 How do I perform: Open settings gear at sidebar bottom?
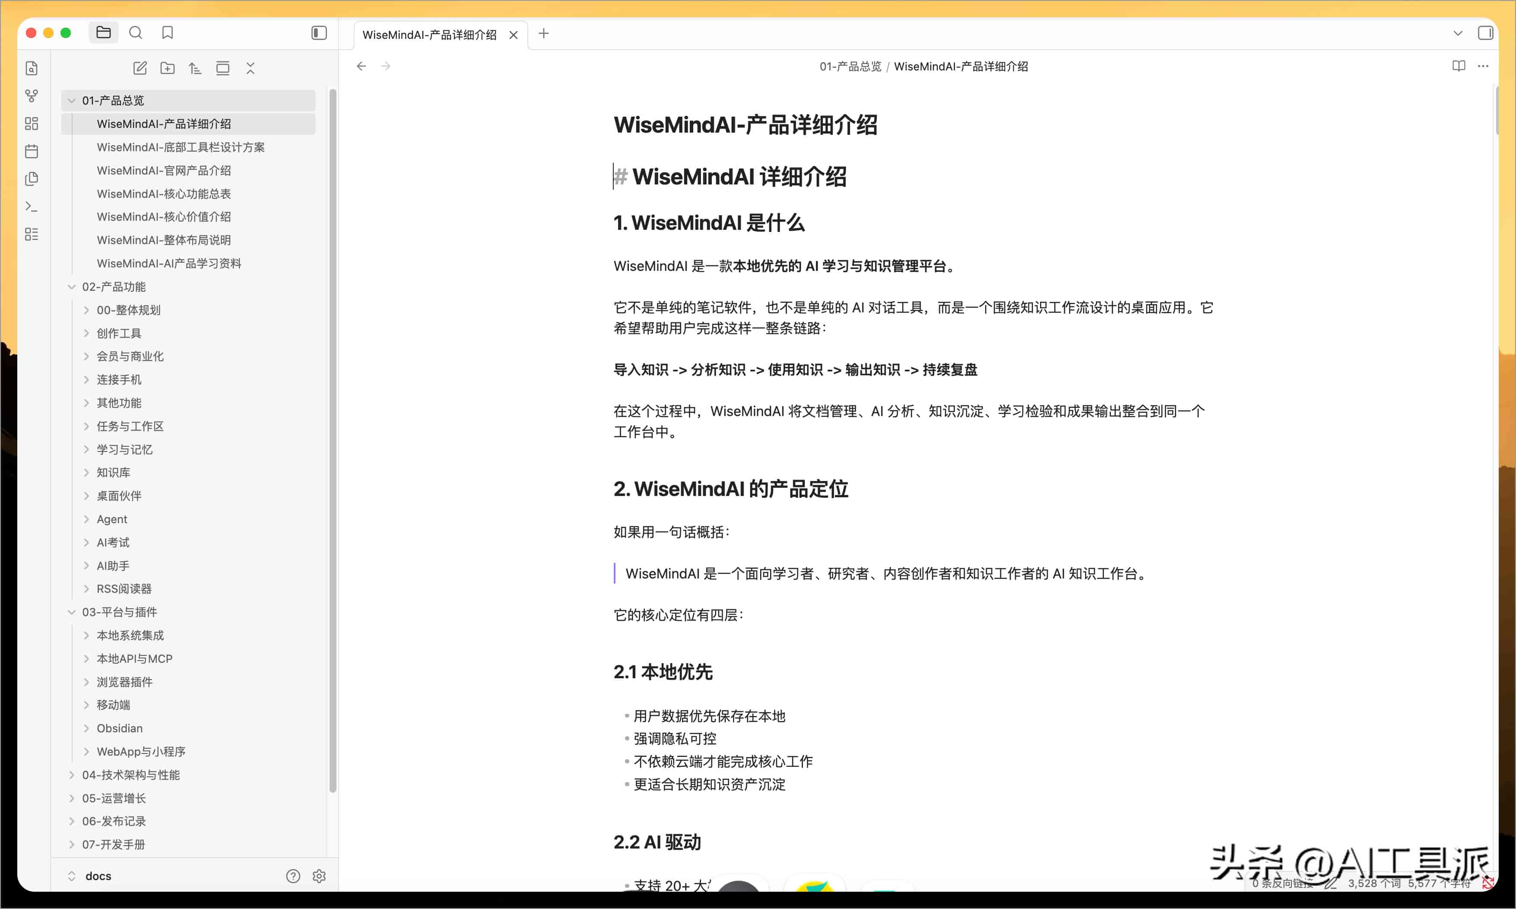[x=319, y=876]
